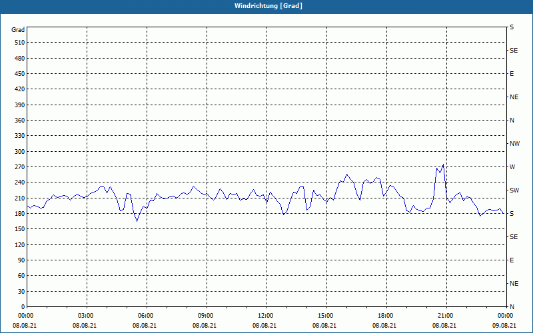Image resolution: width=533 pixels, height=333 pixels.
Task: Click the '15:00' time axis label
Action: [324, 316]
